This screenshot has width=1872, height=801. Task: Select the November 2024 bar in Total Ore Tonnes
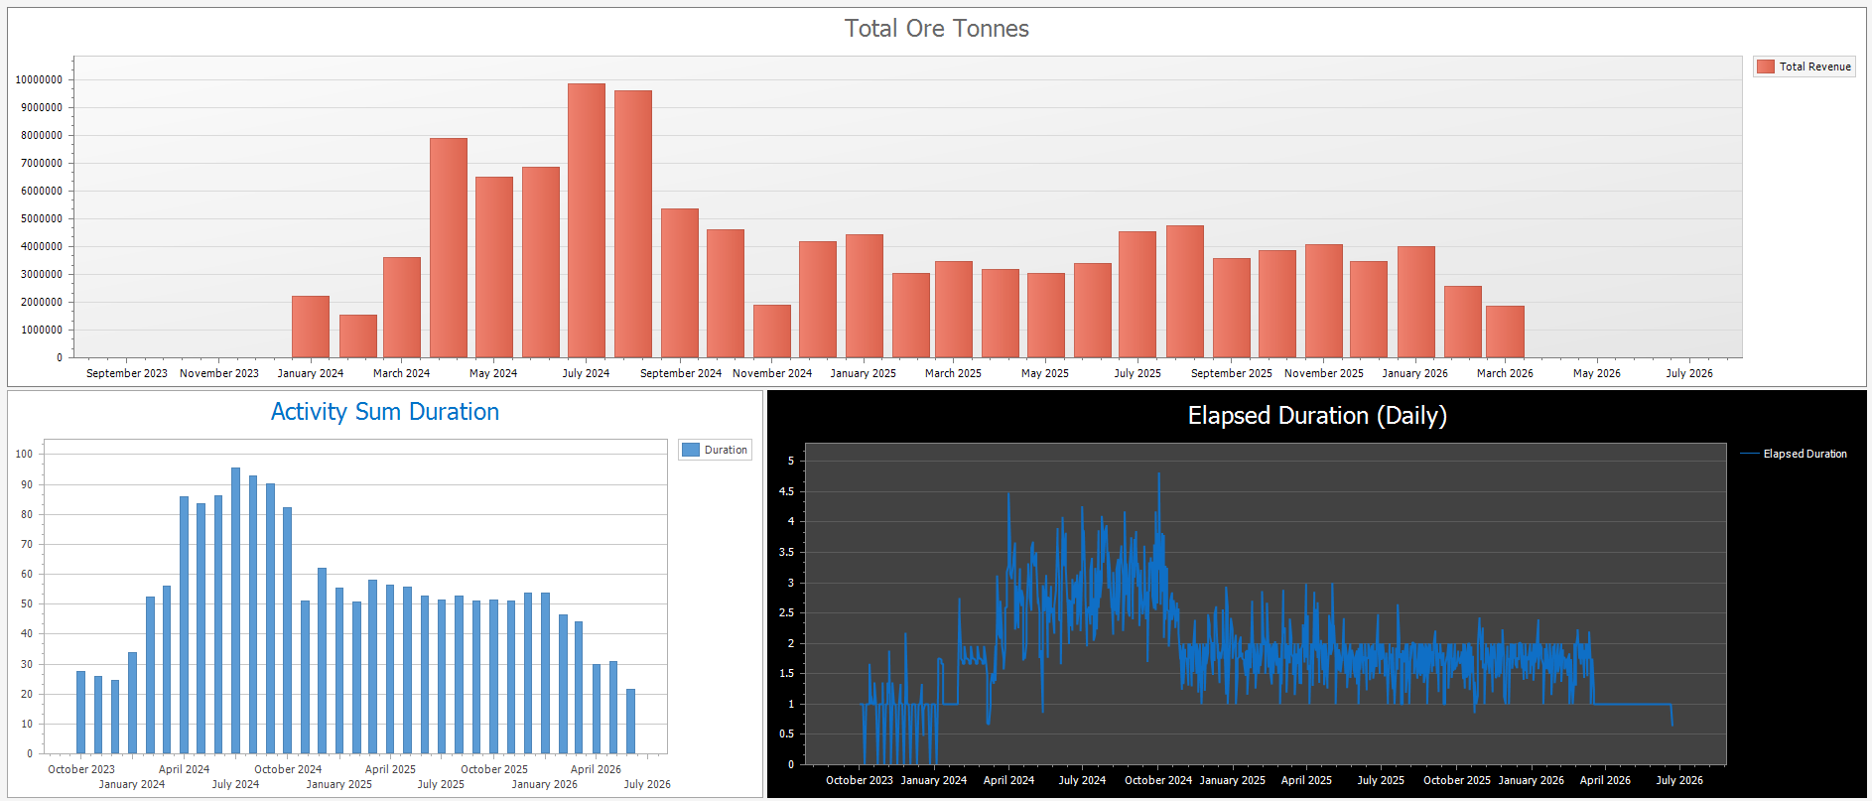pos(772,331)
